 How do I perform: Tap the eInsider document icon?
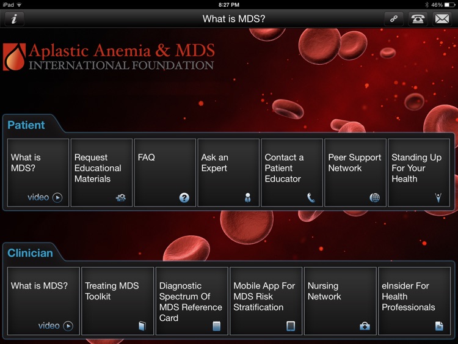(x=439, y=326)
